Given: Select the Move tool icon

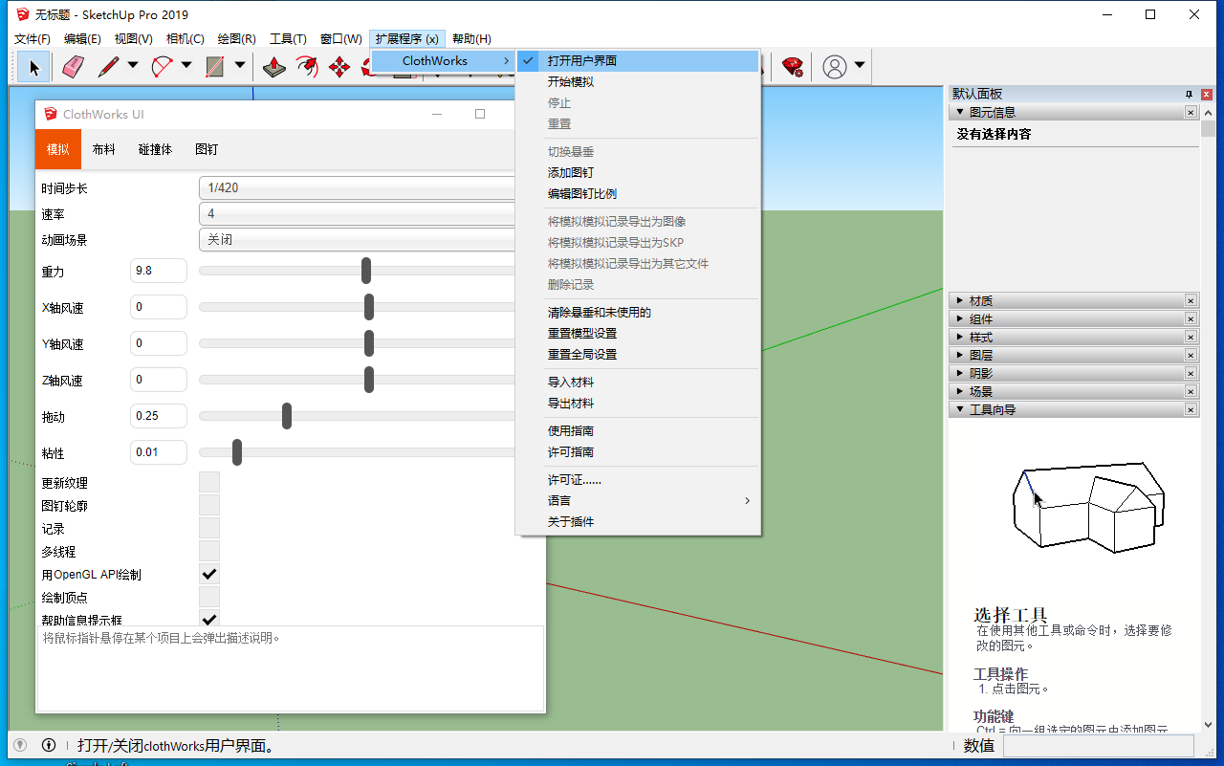Looking at the screenshot, I should point(339,66).
